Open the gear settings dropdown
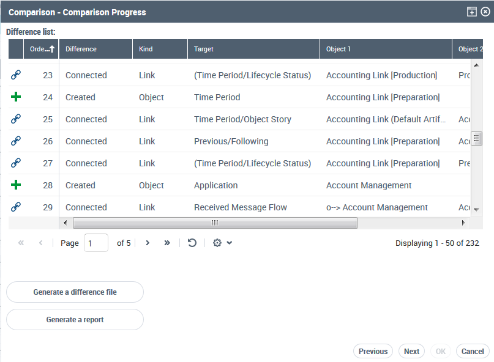 pyautogui.click(x=222, y=243)
